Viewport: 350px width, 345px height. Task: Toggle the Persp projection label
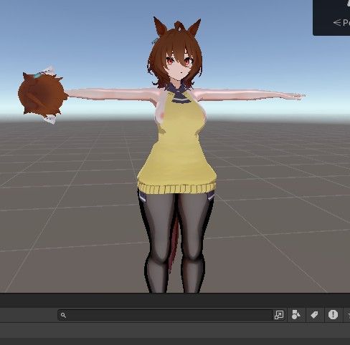click(x=342, y=23)
